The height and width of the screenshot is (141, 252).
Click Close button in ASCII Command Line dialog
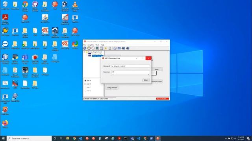(146, 80)
